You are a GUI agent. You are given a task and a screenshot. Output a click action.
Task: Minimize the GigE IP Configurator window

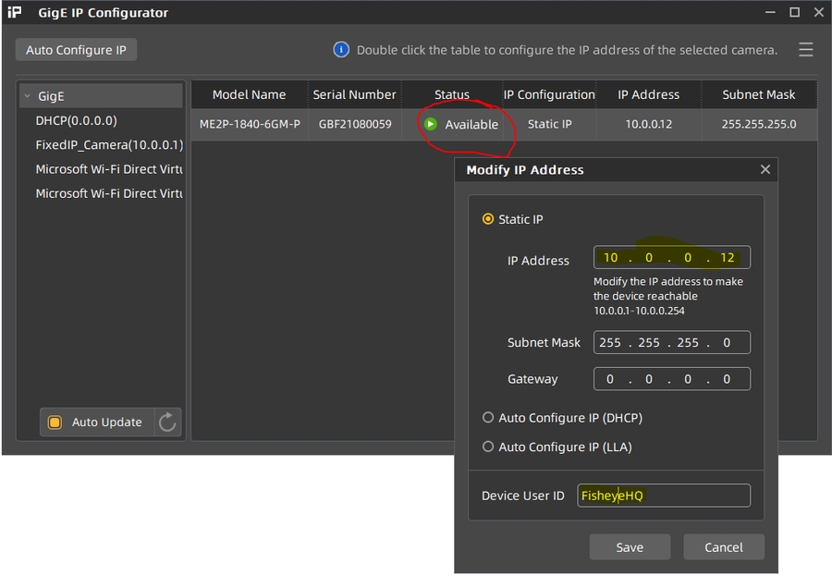(x=770, y=13)
